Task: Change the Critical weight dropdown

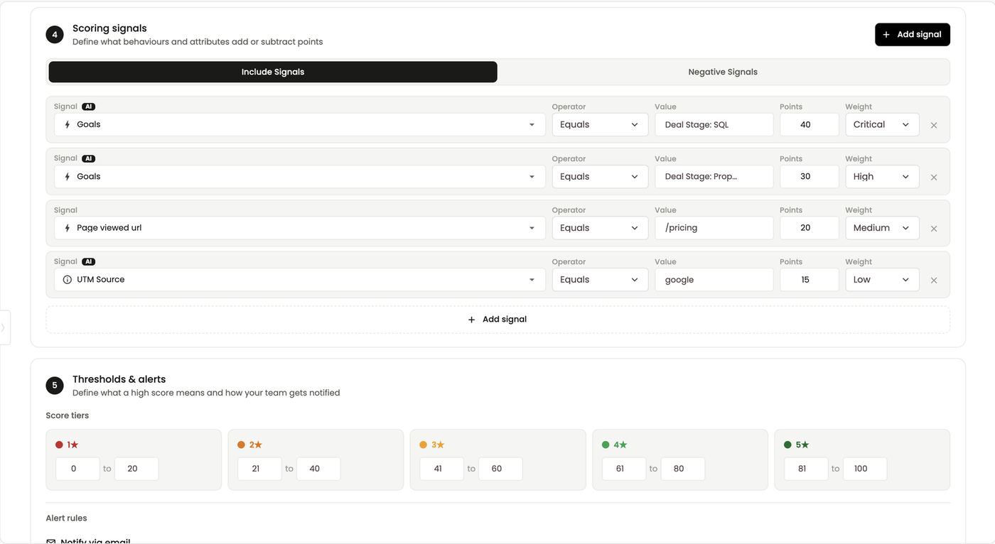Action: (882, 124)
